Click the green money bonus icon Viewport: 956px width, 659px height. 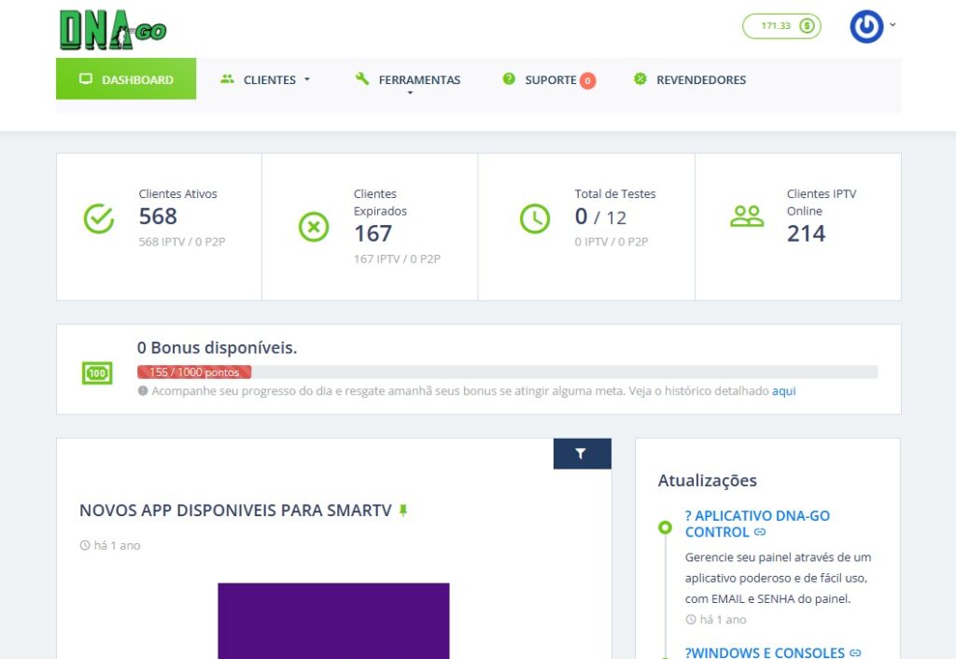tap(98, 373)
